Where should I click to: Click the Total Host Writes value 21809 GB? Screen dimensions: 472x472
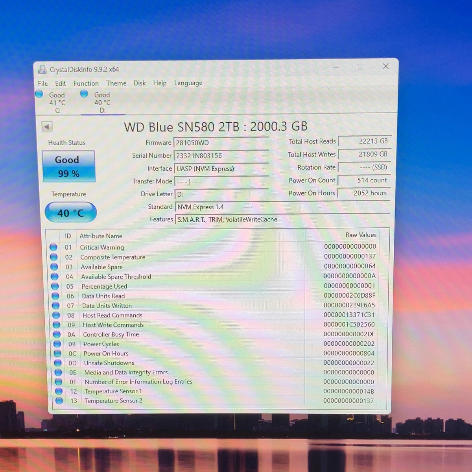[x=365, y=154]
